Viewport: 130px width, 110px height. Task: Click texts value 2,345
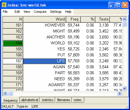pos(104,49)
